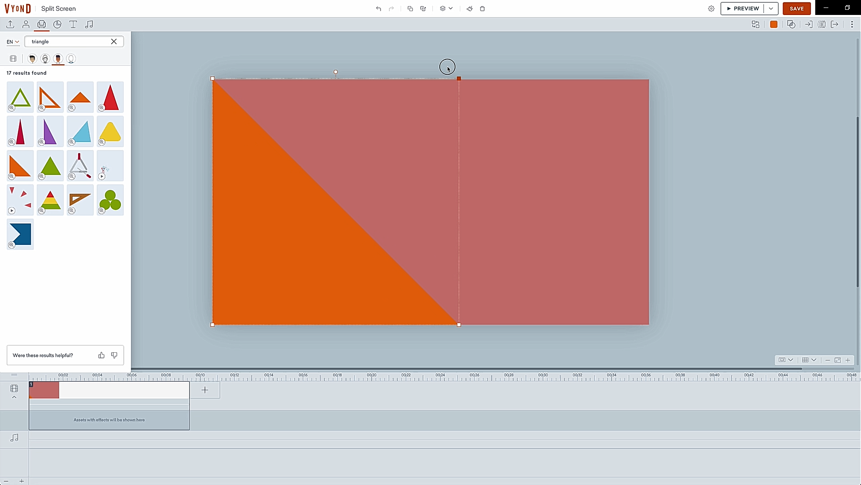Image resolution: width=861 pixels, height=485 pixels.
Task: Toggle the thumbs down rating
Action: pyautogui.click(x=114, y=355)
